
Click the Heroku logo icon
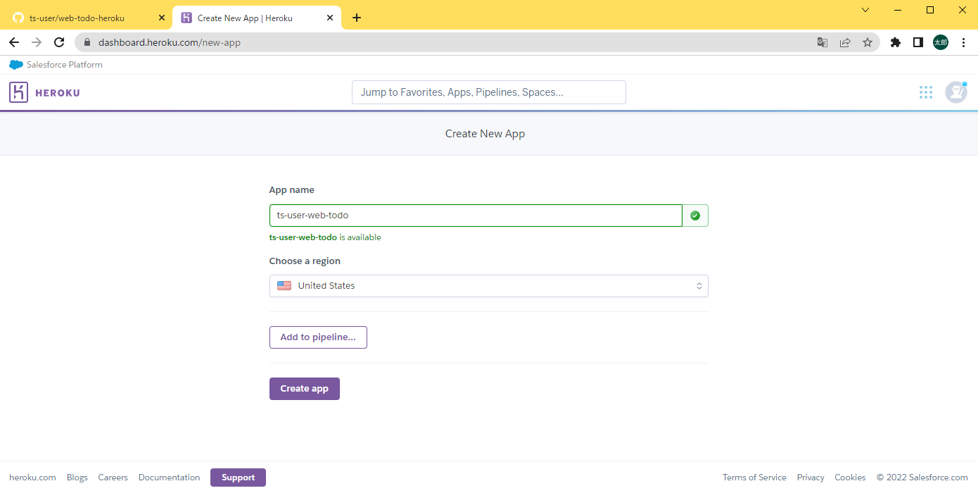click(x=18, y=92)
